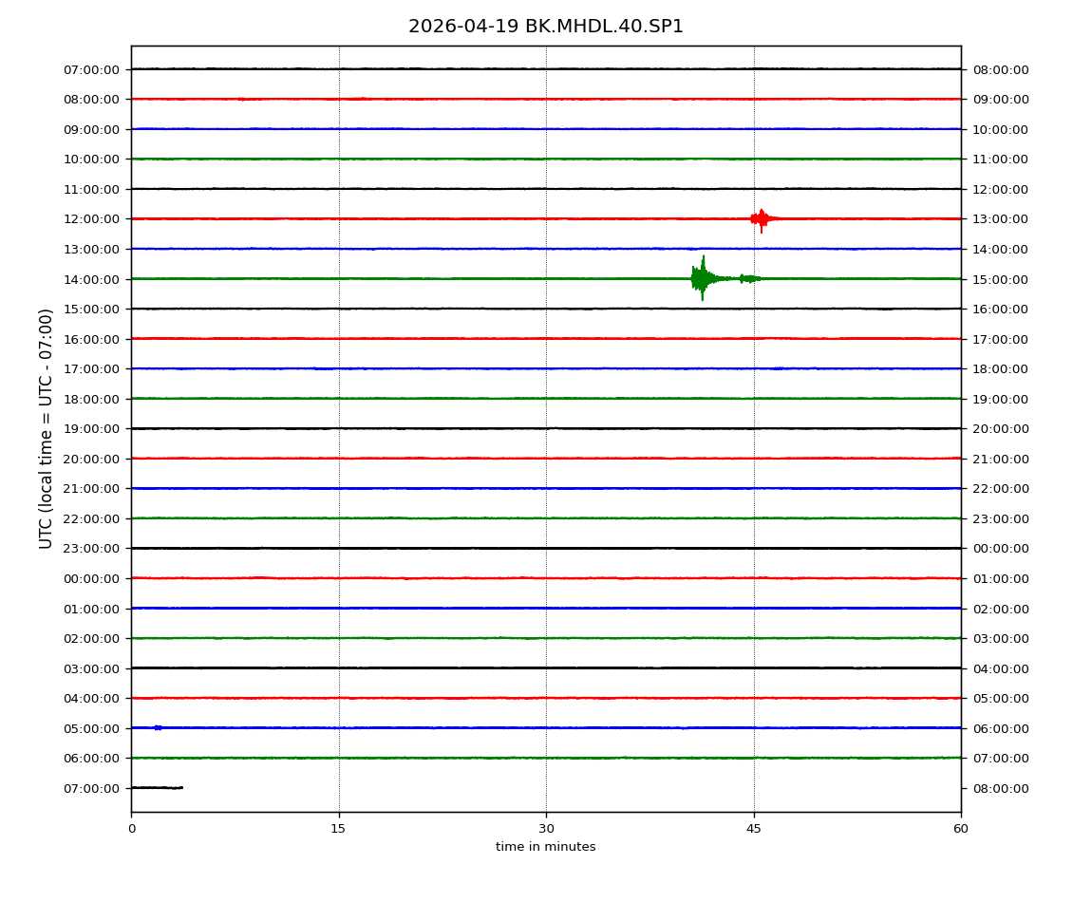Click the 45 tick label on the x-axis
Image resolution: width=1092 pixels, height=902 pixels.
(754, 829)
